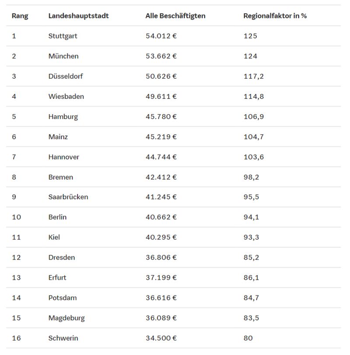The height and width of the screenshot is (355, 350).
Task: Select the Stuttgart cell
Action: click(63, 36)
